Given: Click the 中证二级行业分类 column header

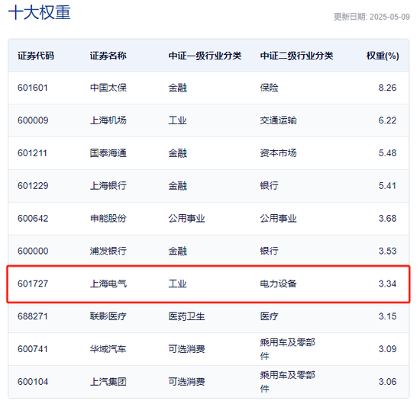Looking at the screenshot, I should pyautogui.click(x=296, y=56).
